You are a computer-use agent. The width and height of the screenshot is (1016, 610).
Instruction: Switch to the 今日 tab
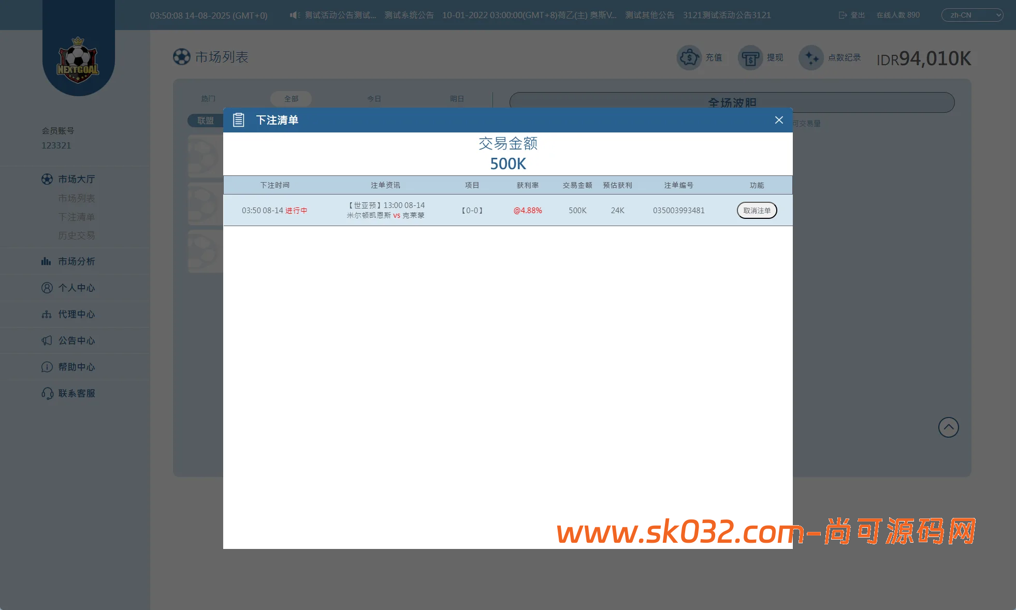point(374,98)
